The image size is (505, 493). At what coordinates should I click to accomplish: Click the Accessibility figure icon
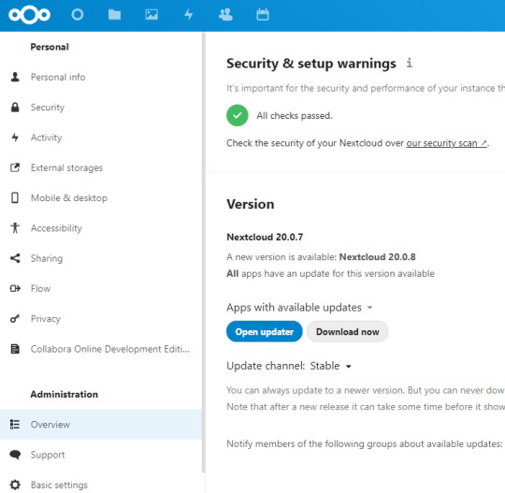tap(15, 228)
